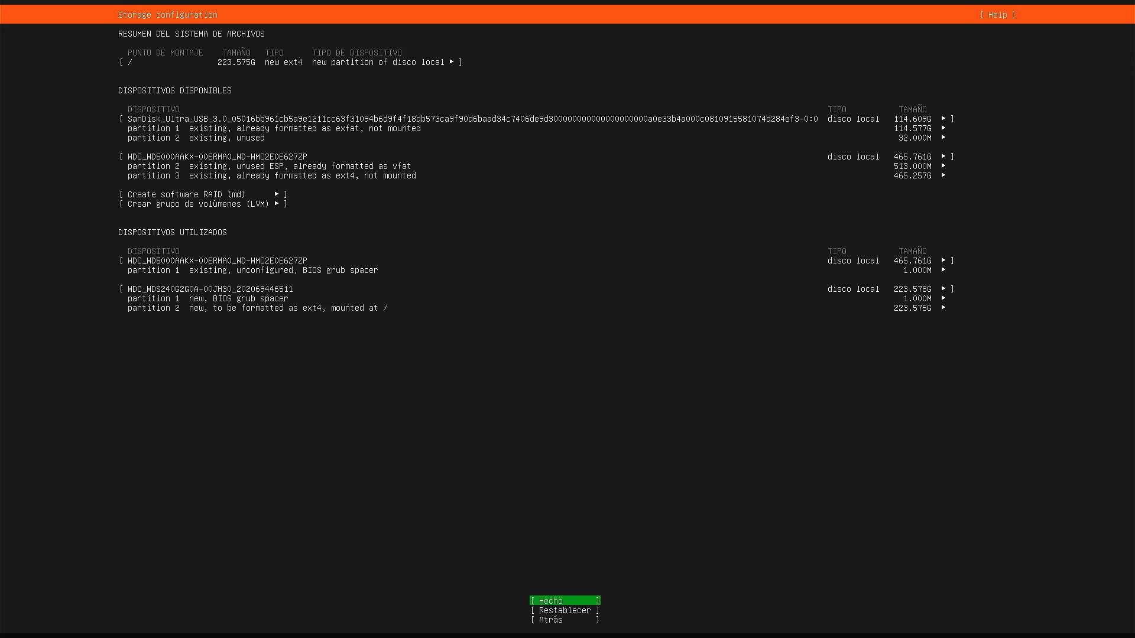1135x638 pixels.
Task: Click the Hecho button
Action: [x=565, y=601]
